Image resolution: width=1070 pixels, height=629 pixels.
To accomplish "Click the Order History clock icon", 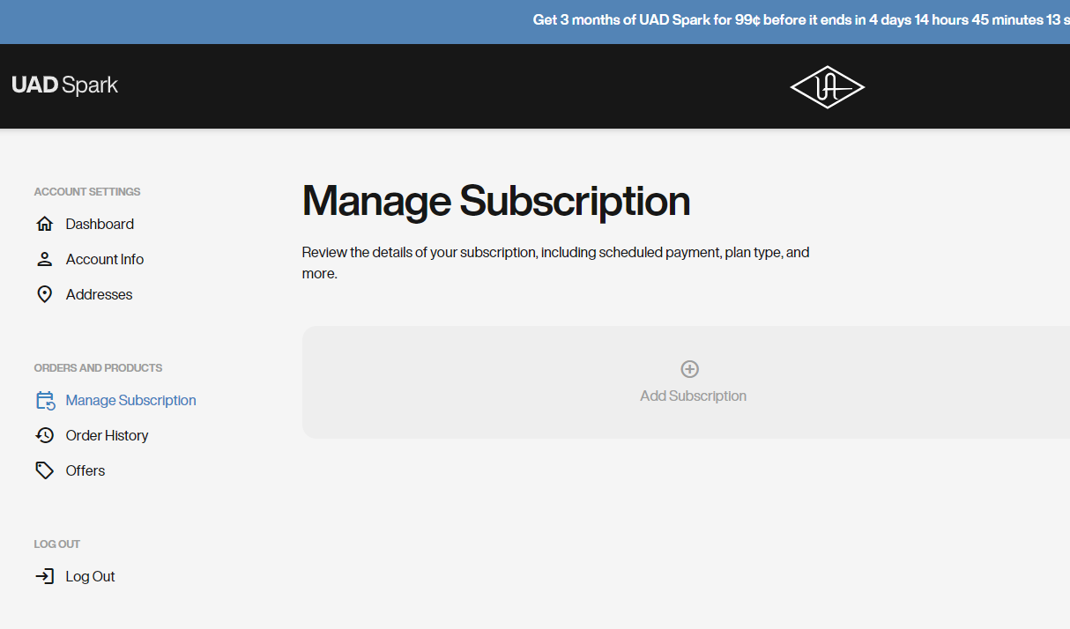I will click(44, 435).
